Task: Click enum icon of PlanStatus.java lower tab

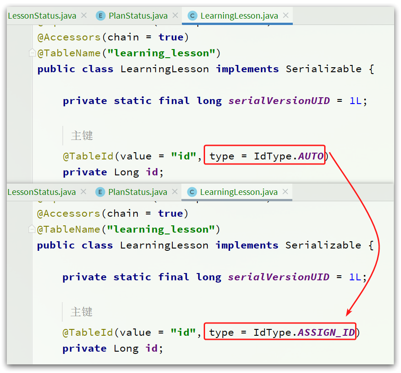Action: pos(100,192)
